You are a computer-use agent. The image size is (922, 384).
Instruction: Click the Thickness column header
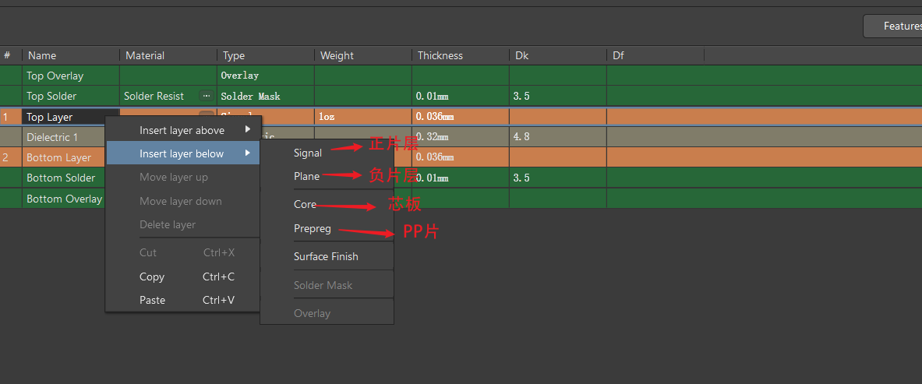pyautogui.click(x=440, y=55)
